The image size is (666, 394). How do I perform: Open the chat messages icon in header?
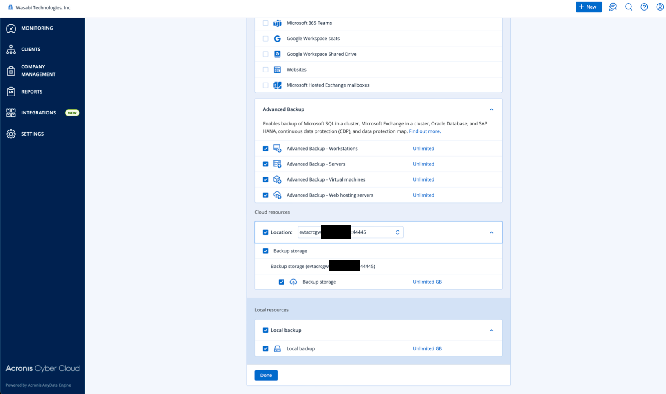point(613,7)
